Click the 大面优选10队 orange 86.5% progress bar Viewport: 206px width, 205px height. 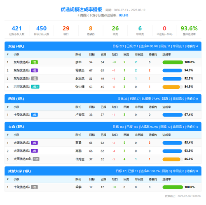pyautogui.click(x=173, y=159)
